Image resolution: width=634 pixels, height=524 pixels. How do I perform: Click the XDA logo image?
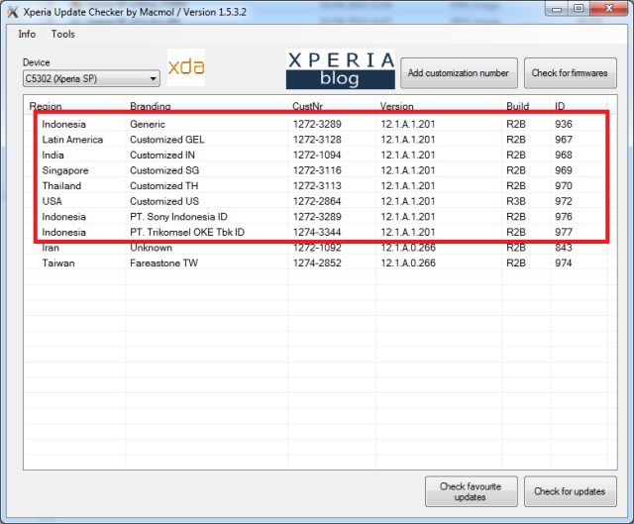tap(186, 67)
